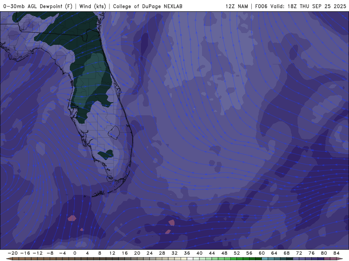Click the brown color bar segment under -16
This screenshot has width=349, height=261.
pos(28,259)
